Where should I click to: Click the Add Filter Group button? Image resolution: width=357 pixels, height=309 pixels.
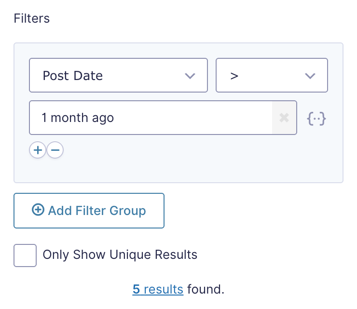(89, 211)
